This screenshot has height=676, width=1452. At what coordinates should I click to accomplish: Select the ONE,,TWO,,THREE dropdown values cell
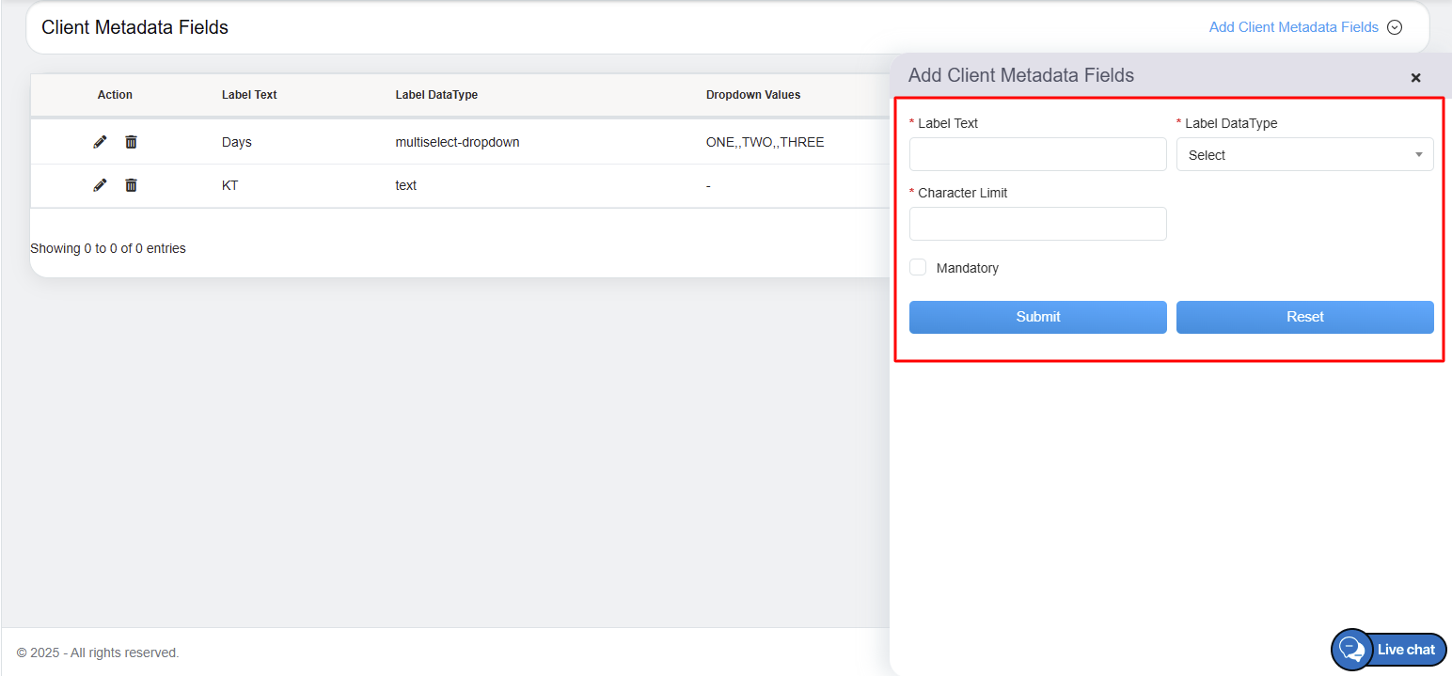(x=765, y=143)
